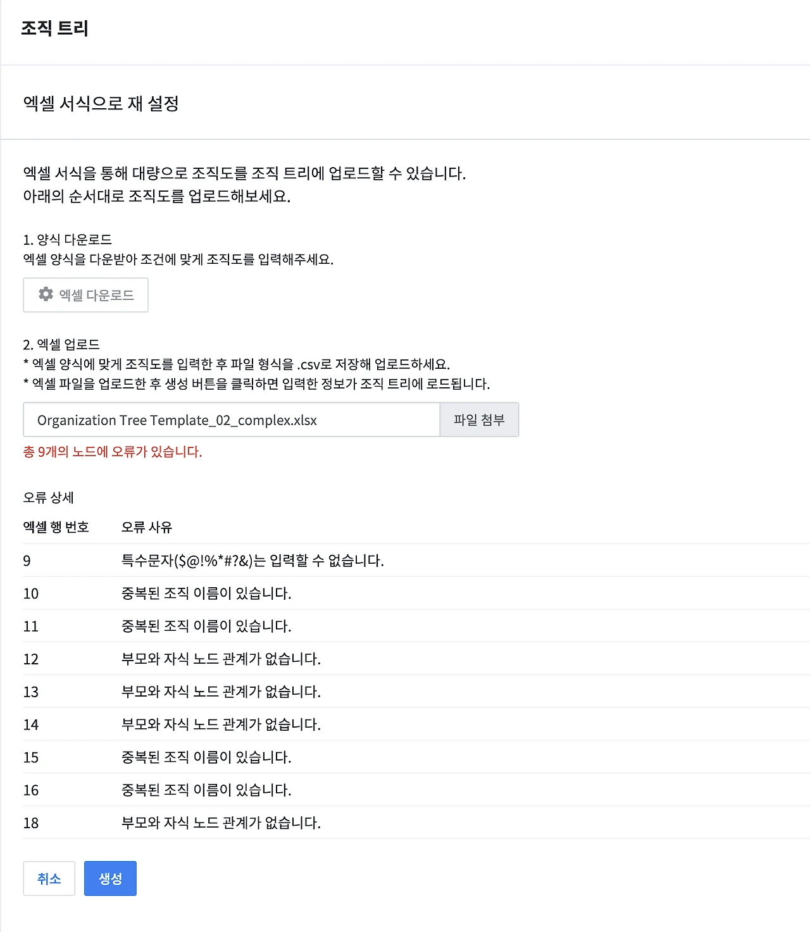Click the 오류 사유 column header
Screen dimensions: 810x932
(147, 527)
